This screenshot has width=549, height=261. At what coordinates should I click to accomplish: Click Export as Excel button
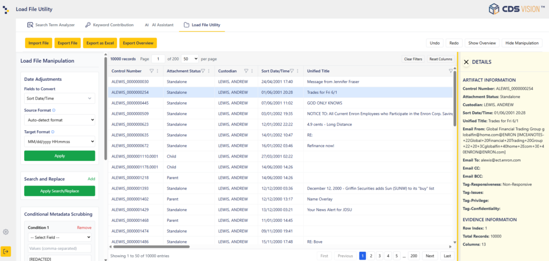[x=100, y=43]
